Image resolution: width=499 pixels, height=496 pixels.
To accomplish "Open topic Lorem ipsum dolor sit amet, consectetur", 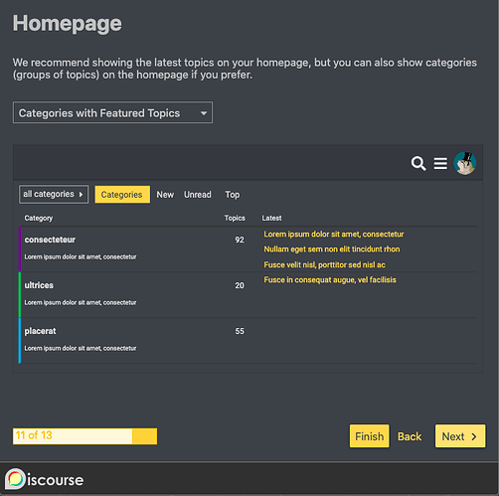I will pyautogui.click(x=334, y=235).
